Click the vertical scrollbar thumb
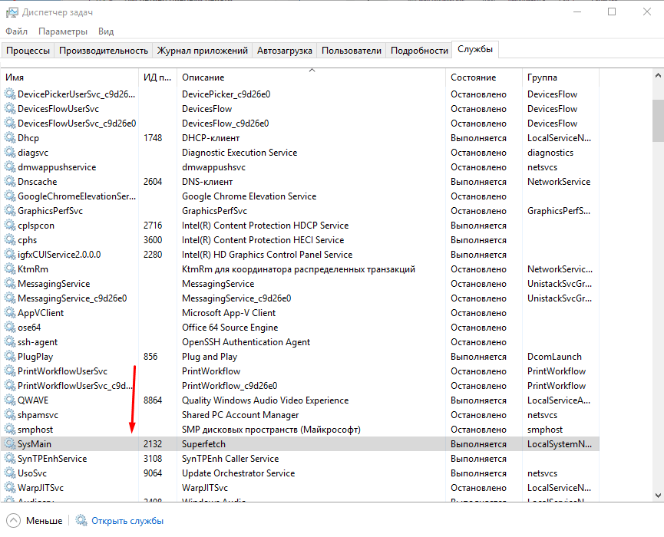 tap(658, 120)
